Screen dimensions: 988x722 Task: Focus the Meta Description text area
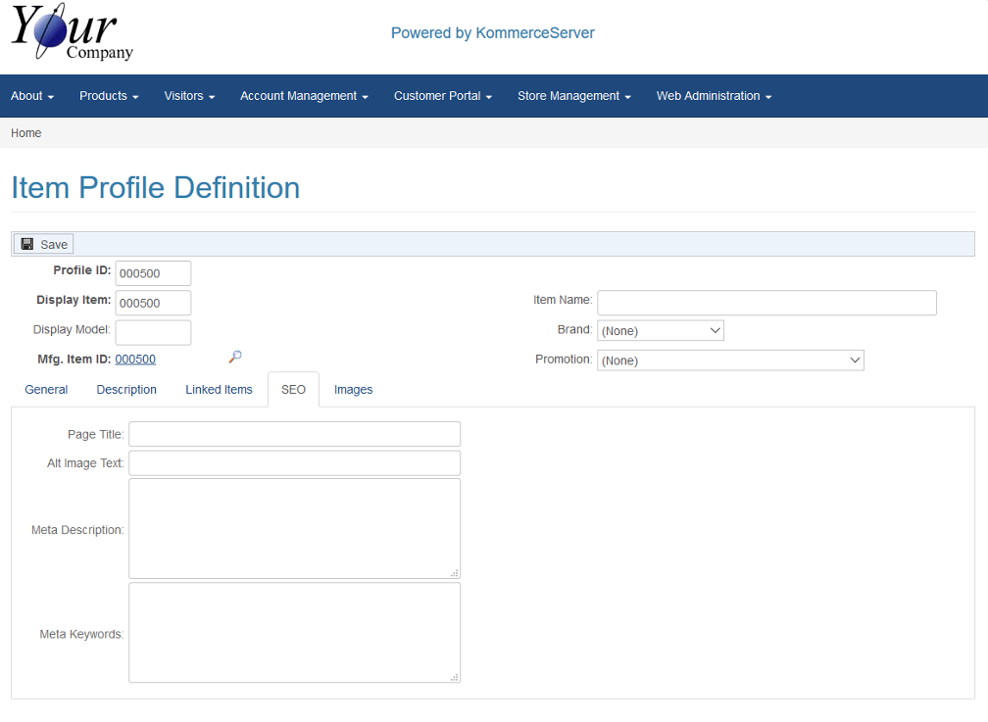point(294,529)
